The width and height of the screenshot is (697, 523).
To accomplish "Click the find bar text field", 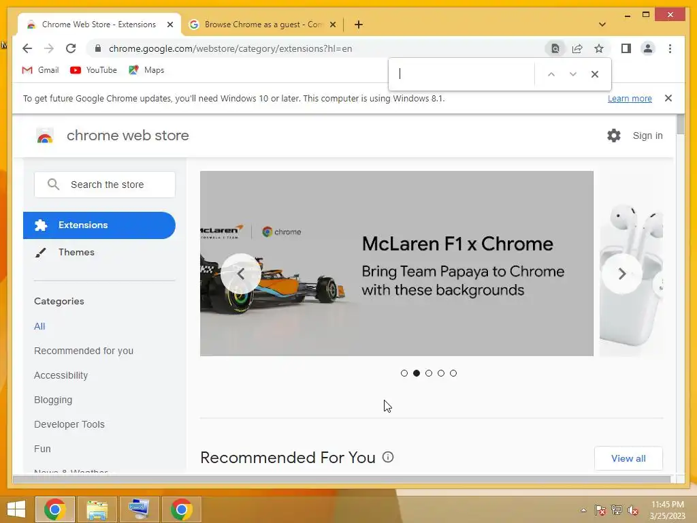I will tap(462, 74).
